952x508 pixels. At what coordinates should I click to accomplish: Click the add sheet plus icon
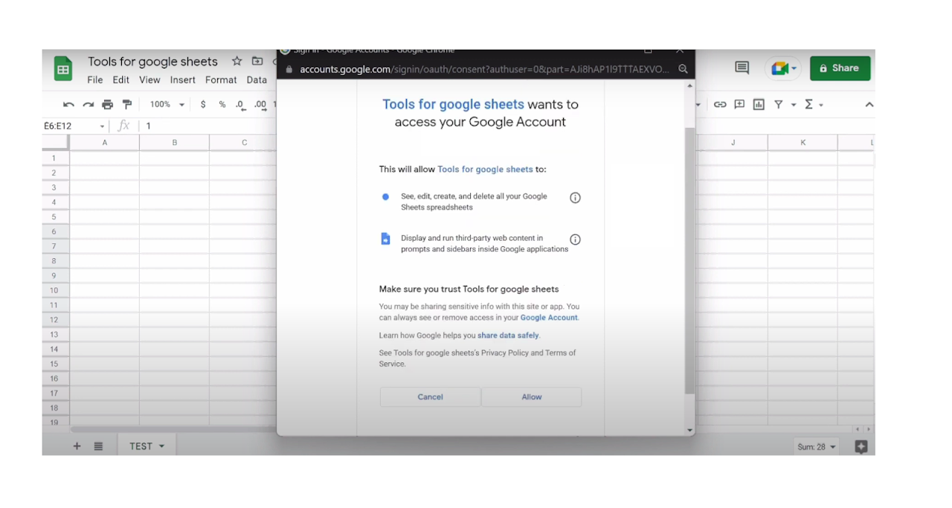(77, 446)
